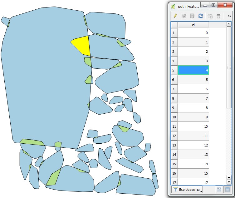Viewport: 235px width, 198px height.
Task: Select row header 11
Action: (174, 126)
